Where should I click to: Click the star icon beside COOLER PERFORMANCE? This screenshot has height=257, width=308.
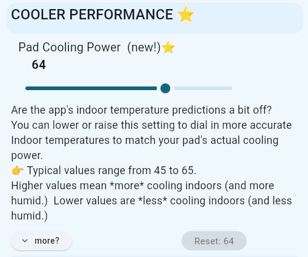(186, 15)
